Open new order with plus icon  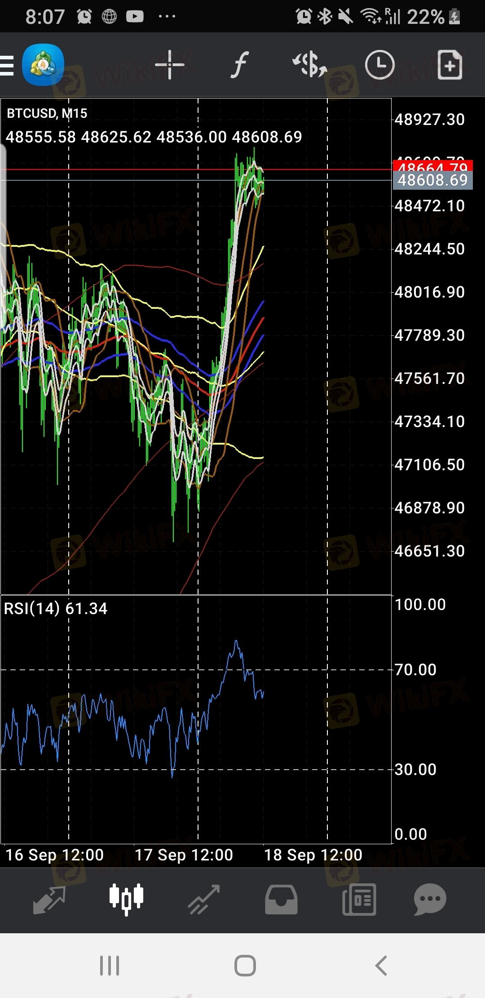(x=450, y=65)
